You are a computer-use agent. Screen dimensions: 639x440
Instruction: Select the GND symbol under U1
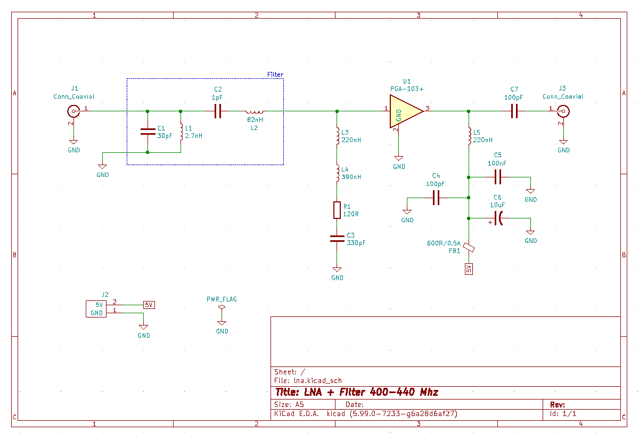point(399,162)
